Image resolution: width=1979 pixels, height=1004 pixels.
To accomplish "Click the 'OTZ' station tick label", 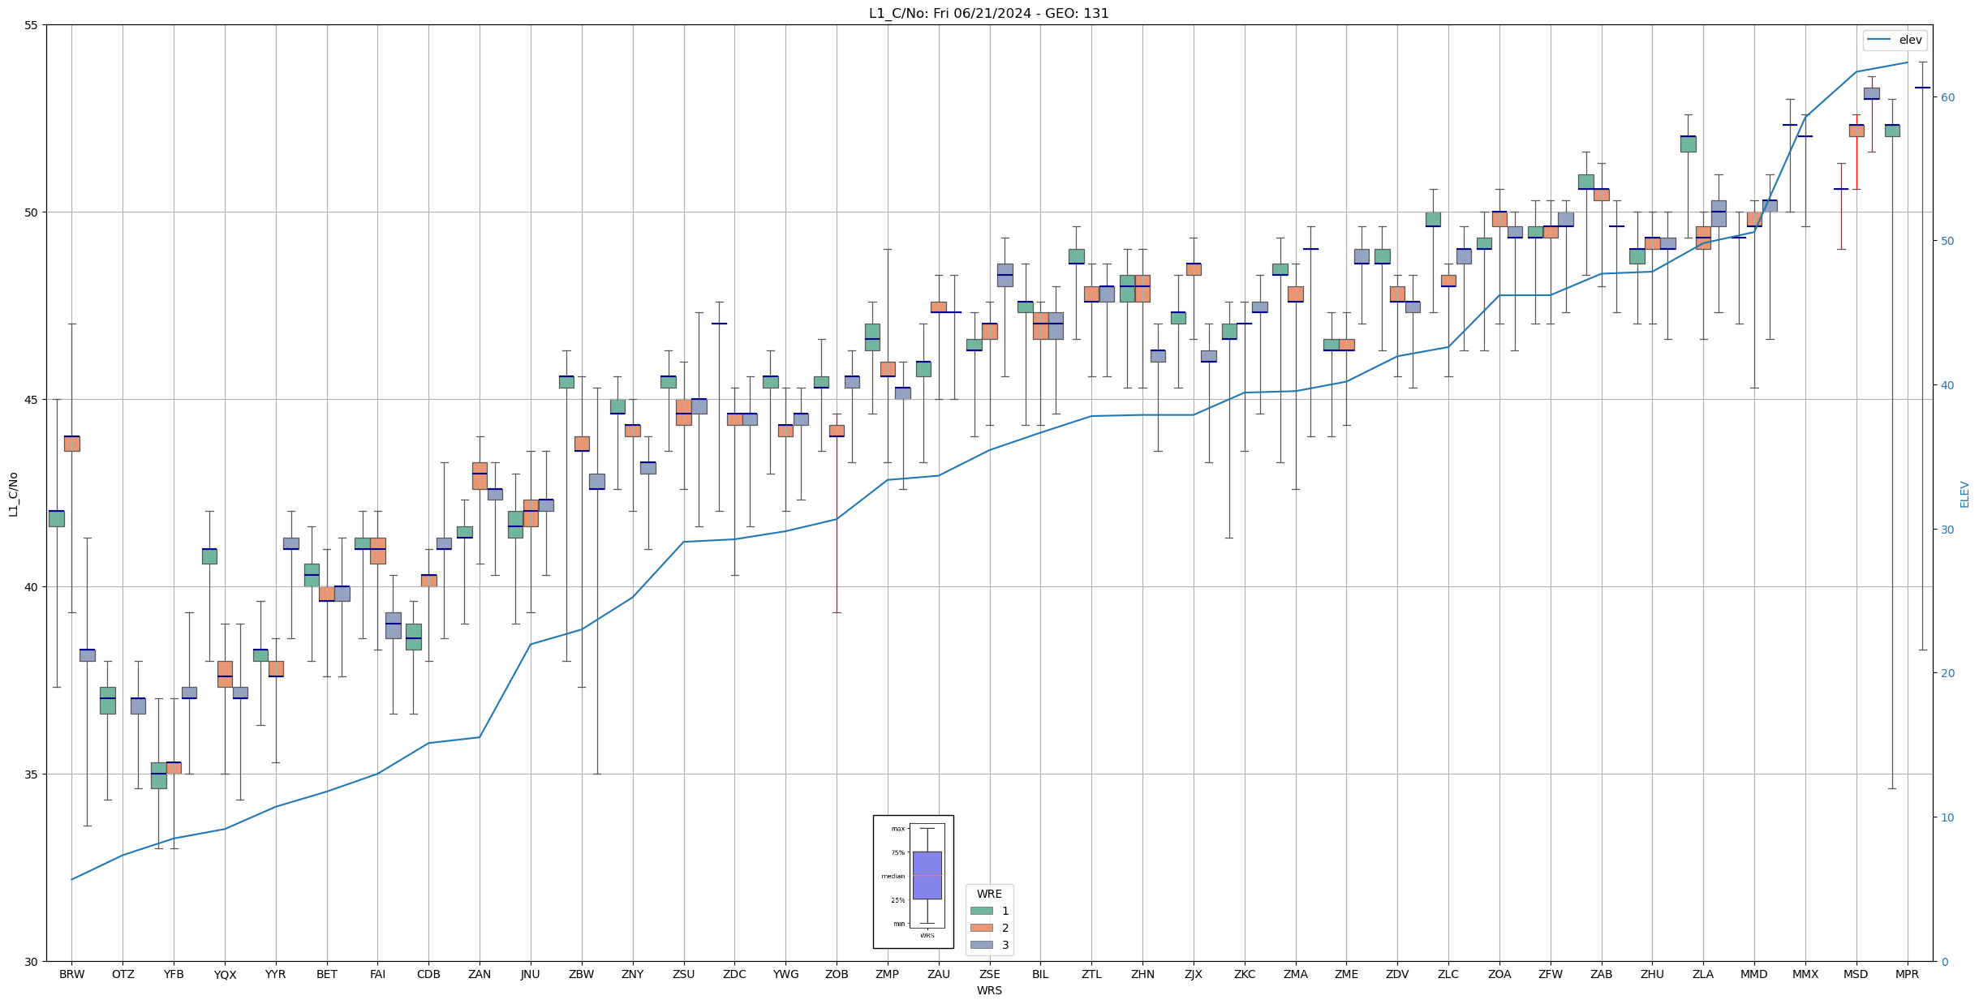I will pos(123,974).
